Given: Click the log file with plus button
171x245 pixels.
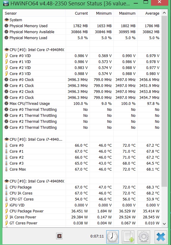Looking at the screenshot, I should (128, 237).
